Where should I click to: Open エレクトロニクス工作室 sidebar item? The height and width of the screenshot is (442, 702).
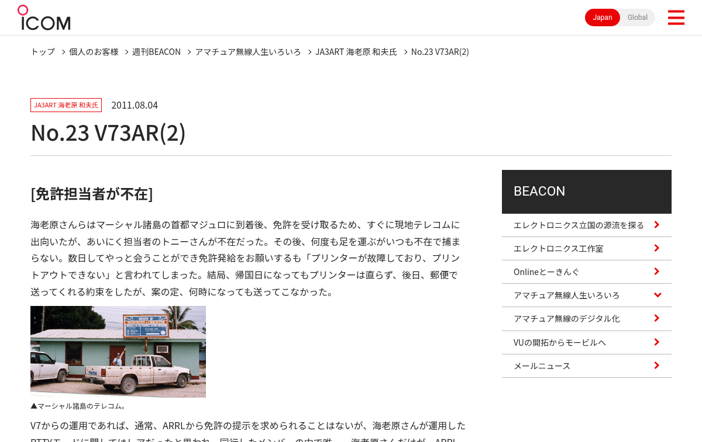pos(587,248)
